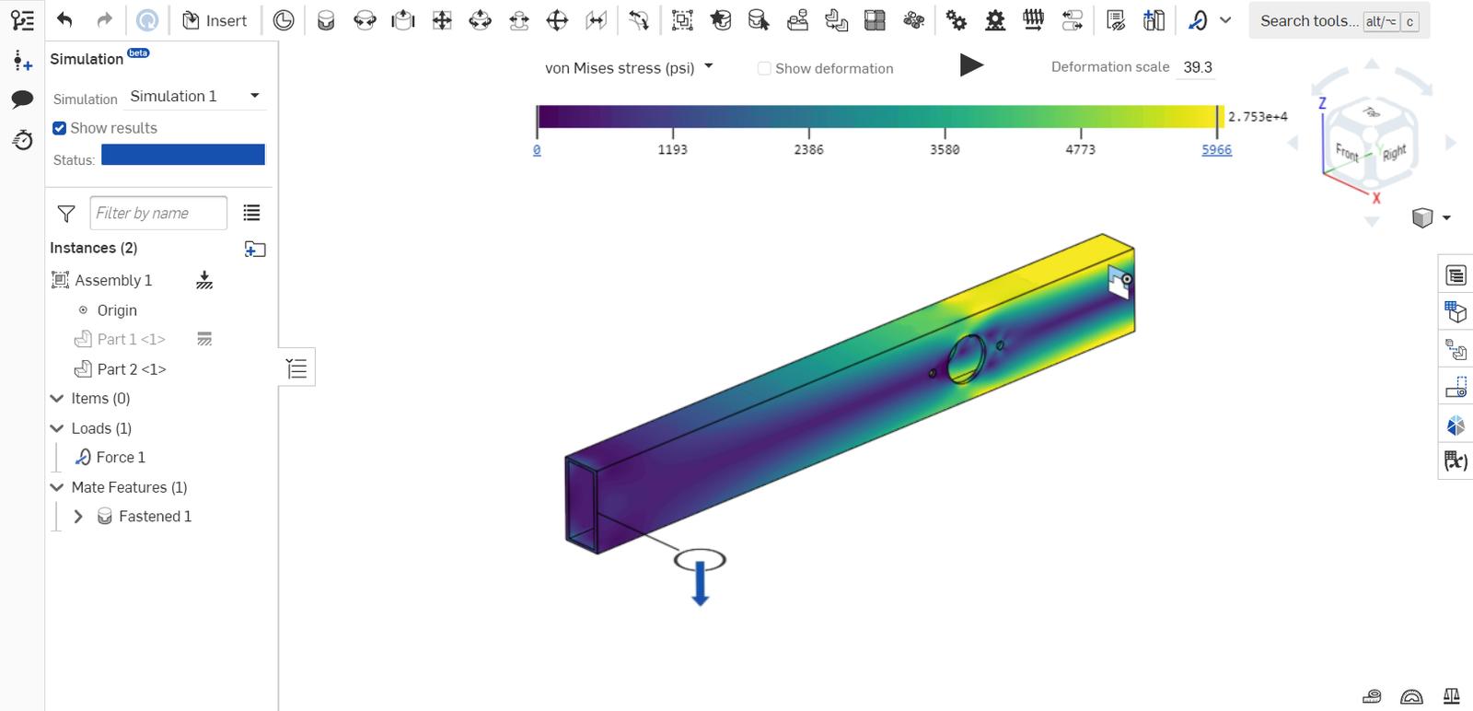Select the Gear relation tool
The height and width of the screenshot is (711, 1473).
pyautogui.click(x=957, y=20)
